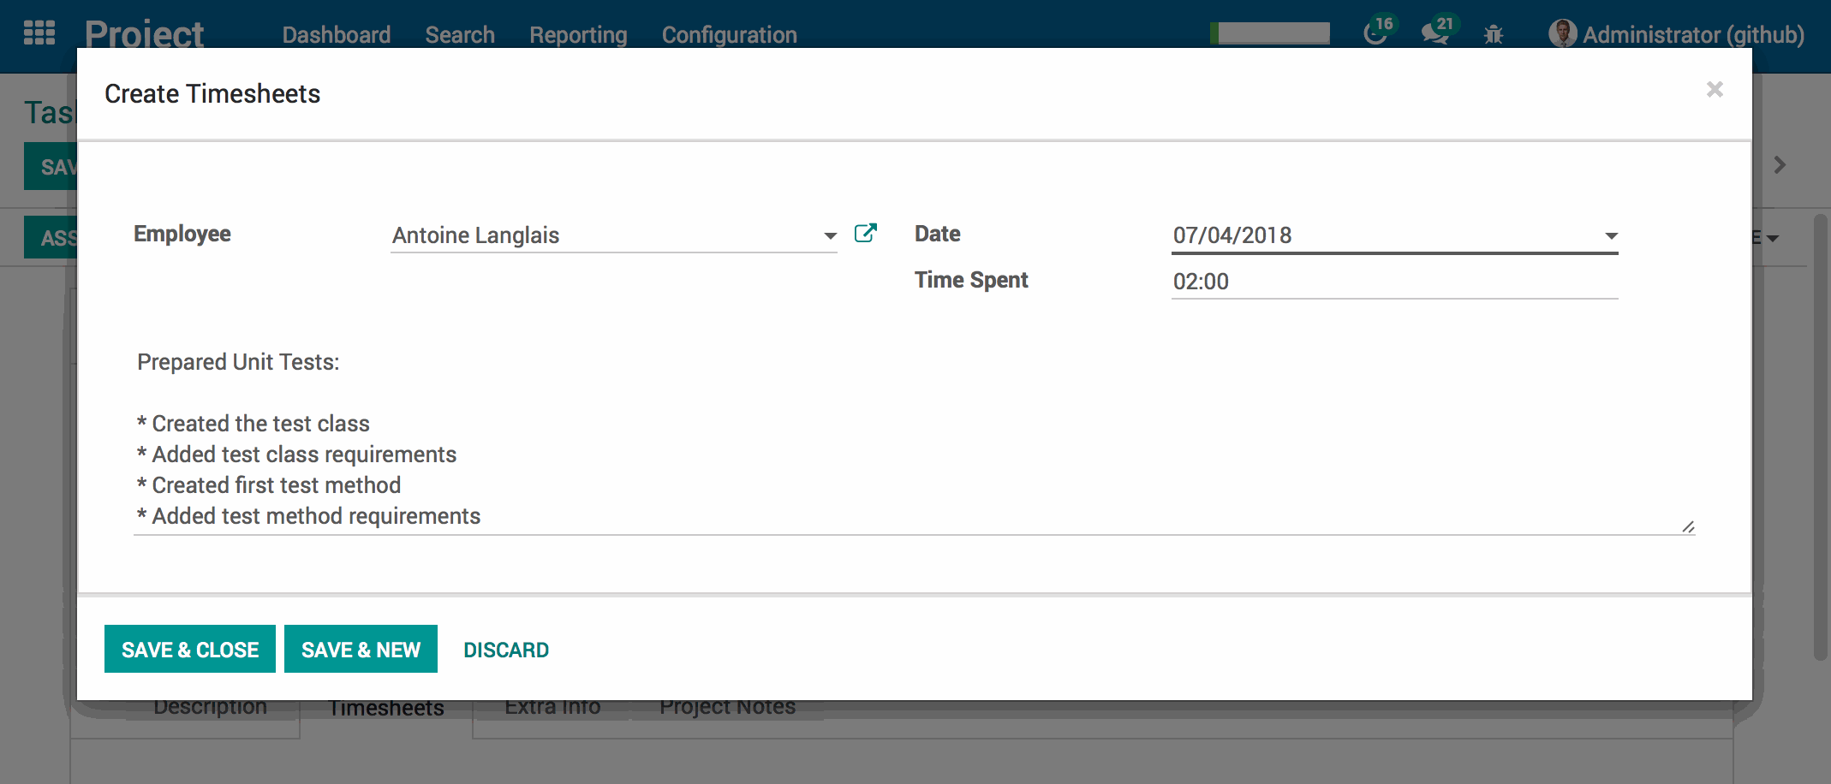Click the gray progress bar in top bar

pos(1270,33)
